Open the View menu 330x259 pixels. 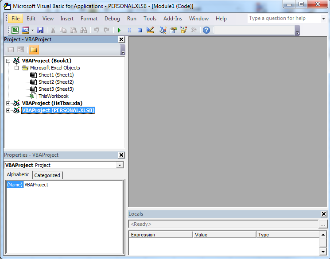point(48,19)
